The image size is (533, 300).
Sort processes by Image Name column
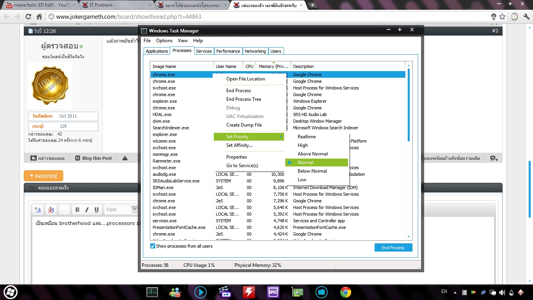182,66
